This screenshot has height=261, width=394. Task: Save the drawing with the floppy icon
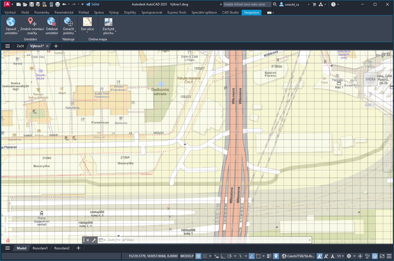[31, 4]
